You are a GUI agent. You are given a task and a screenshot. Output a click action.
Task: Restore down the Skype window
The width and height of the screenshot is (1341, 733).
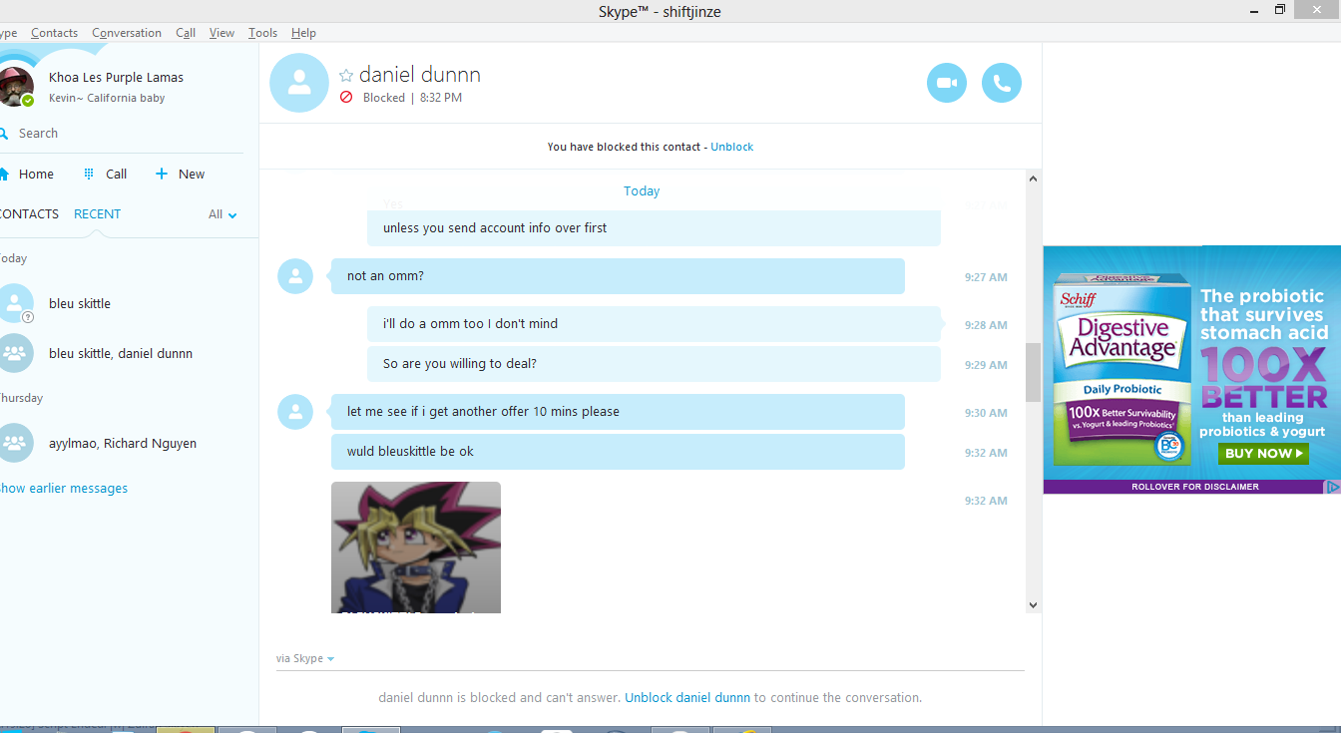point(1280,10)
